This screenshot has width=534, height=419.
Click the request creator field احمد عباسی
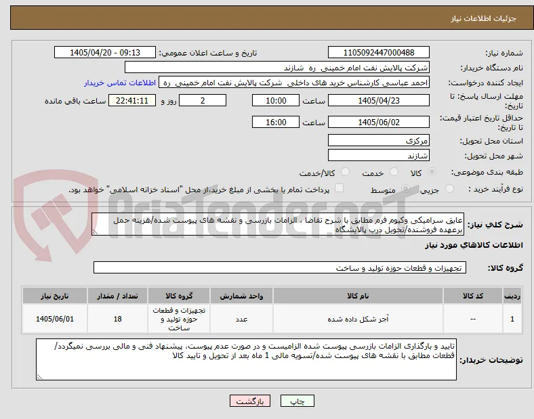[294, 83]
